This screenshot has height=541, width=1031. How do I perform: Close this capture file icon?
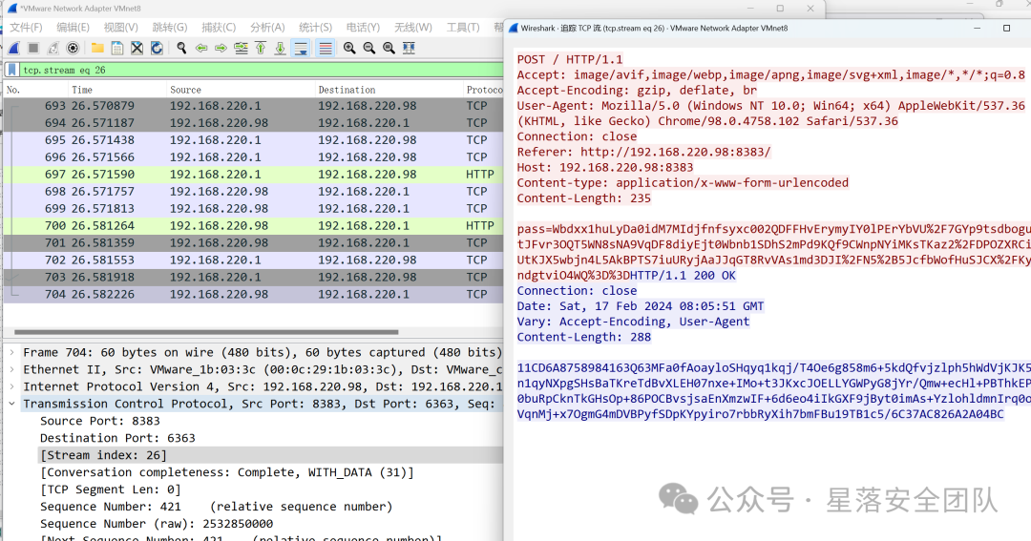[137, 48]
